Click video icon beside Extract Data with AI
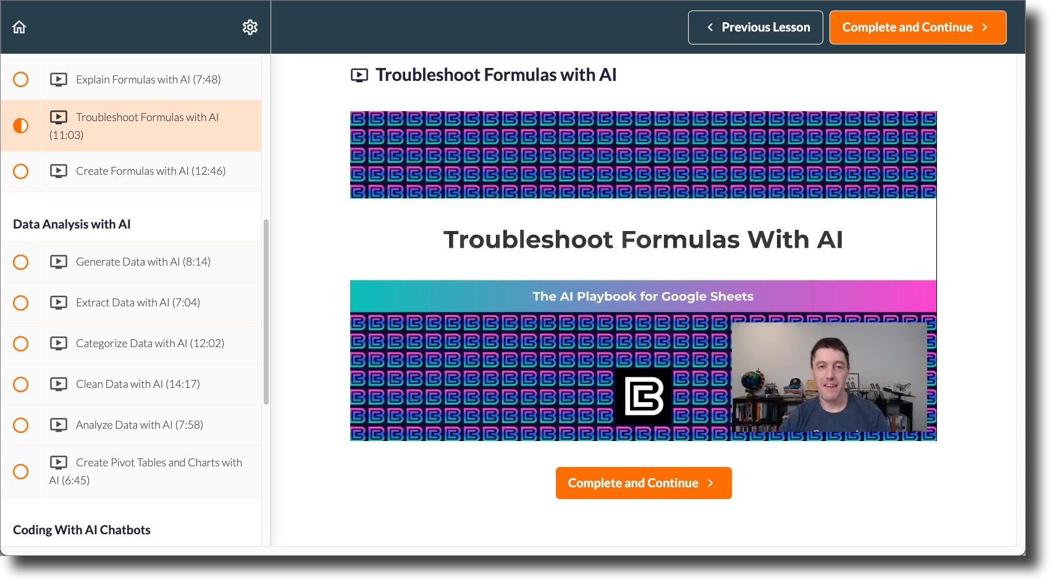 tap(59, 303)
